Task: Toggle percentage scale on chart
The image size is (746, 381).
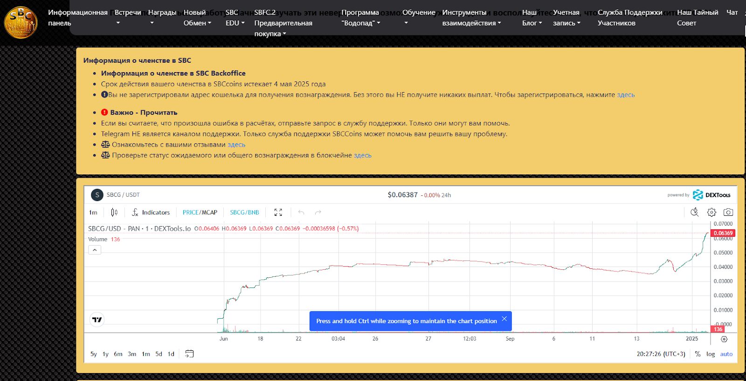Action: pos(698,354)
